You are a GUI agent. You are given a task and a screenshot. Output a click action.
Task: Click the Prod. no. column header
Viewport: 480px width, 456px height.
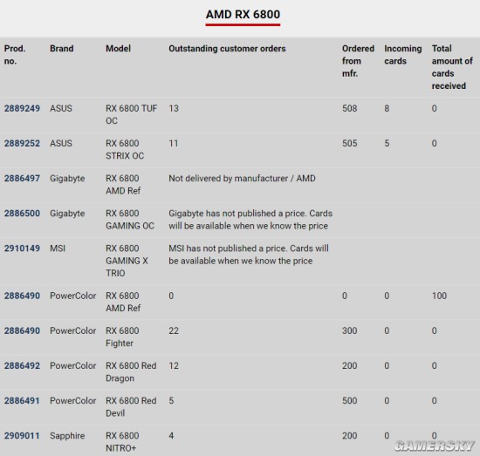pyautogui.click(x=15, y=55)
